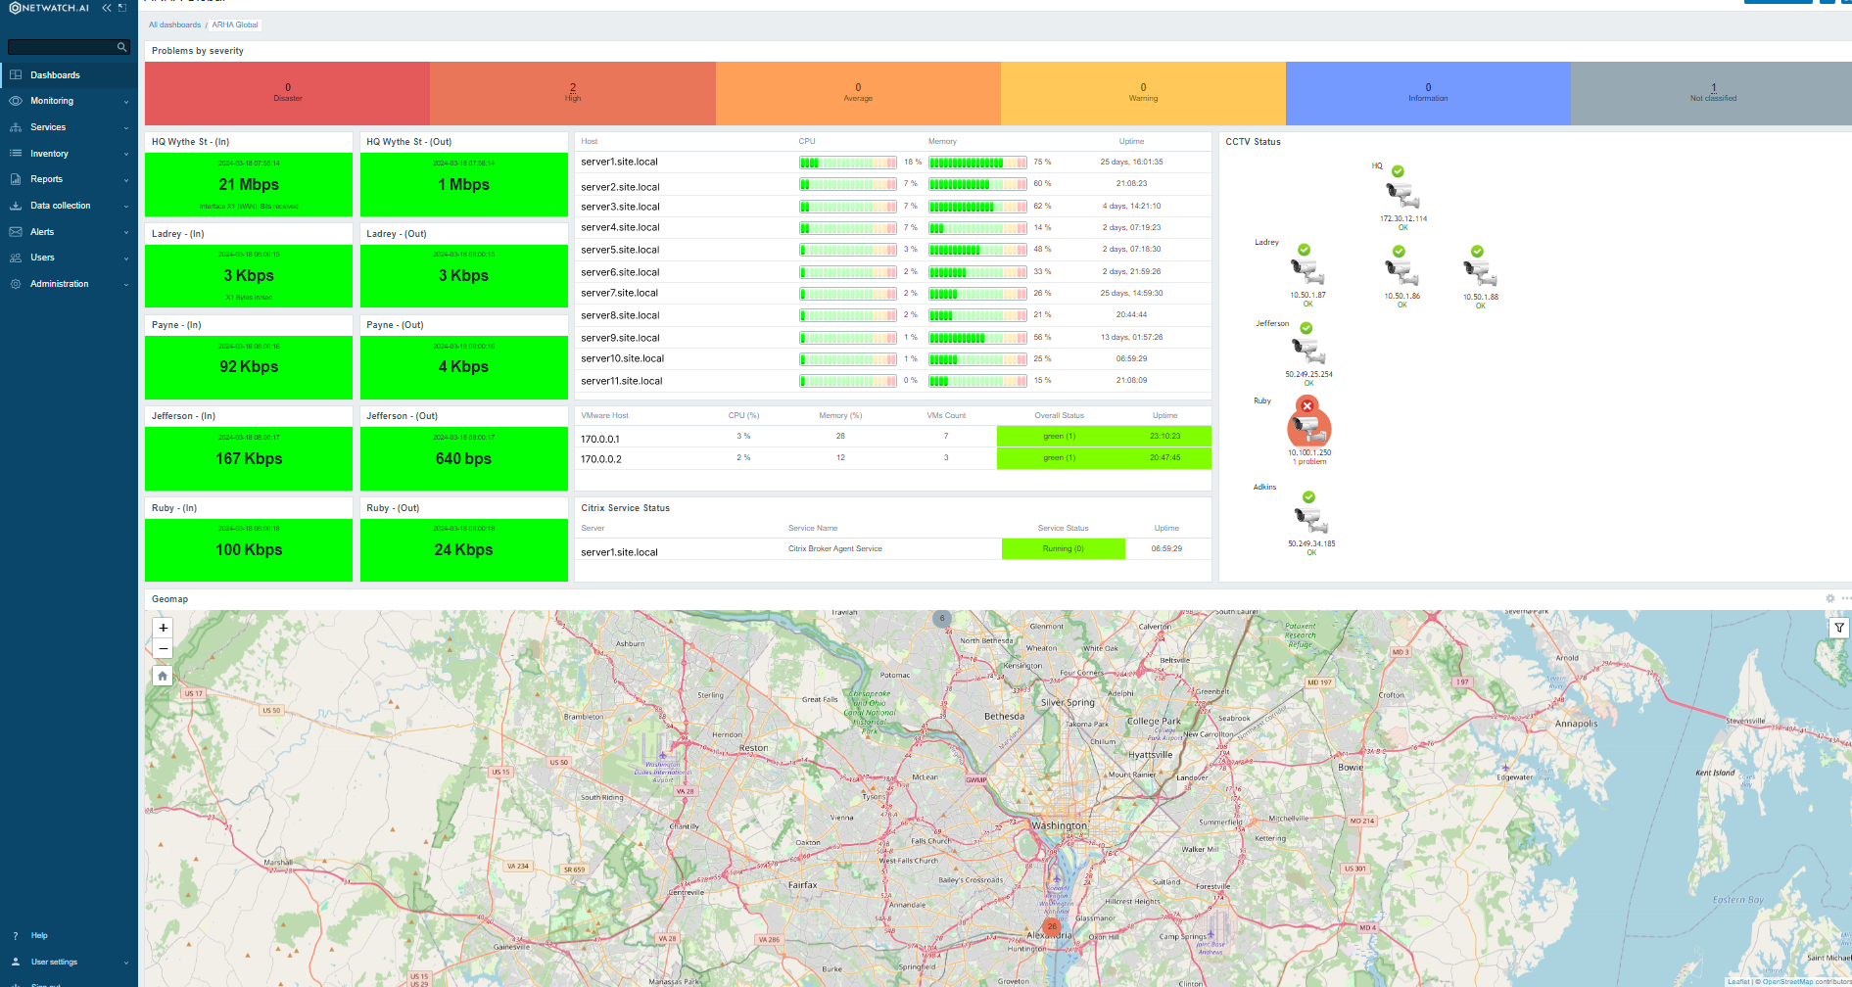
Task: Click the green (1) status for 170.0.0.2
Action: click(x=1059, y=458)
